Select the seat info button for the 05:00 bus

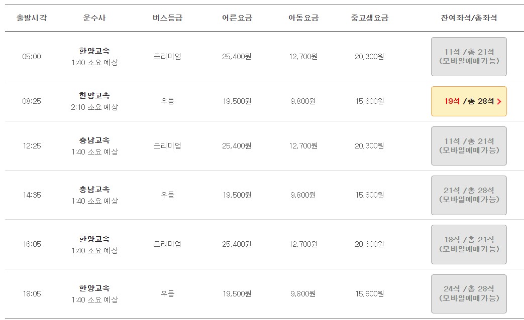pyautogui.click(x=468, y=57)
